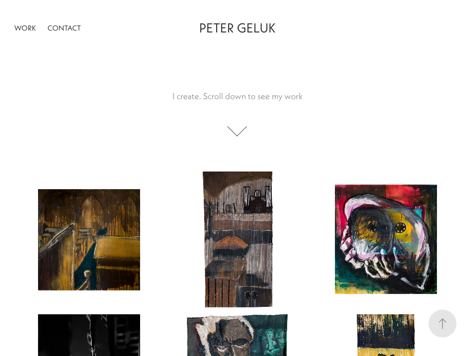
Task: Open the tall brown organ hall painting
Action: (x=237, y=239)
